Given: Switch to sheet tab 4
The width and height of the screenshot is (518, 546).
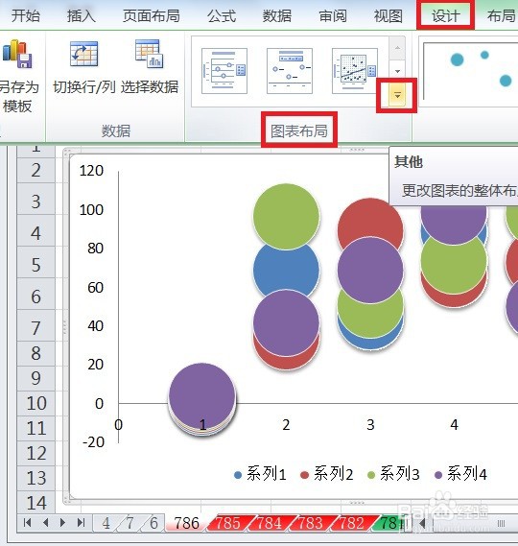Looking at the screenshot, I should pyautogui.click(x=106, y=523).
